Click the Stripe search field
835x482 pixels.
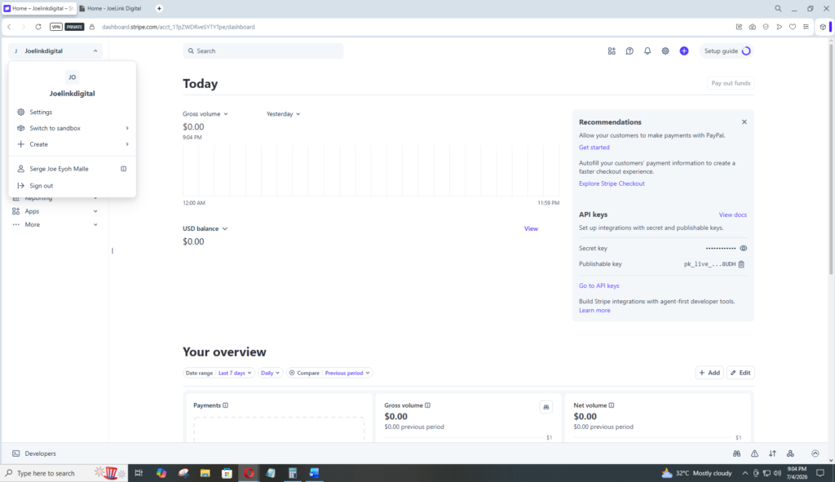pyautogui.click(x=263, y=51)
